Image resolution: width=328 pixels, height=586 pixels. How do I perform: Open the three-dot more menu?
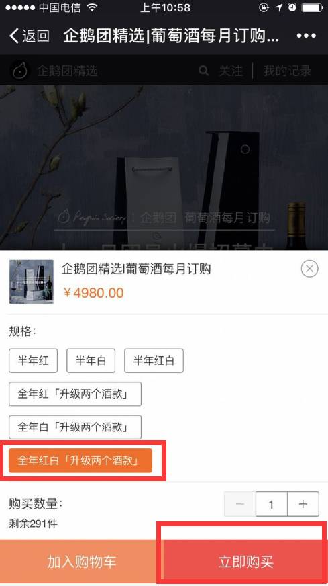[x=307, y=36]
